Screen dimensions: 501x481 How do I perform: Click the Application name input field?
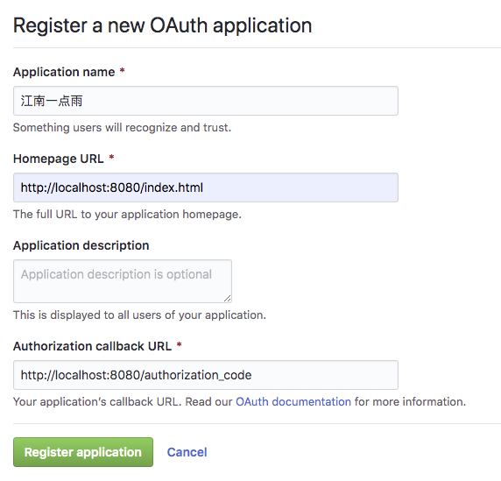(x=206, y=101)
